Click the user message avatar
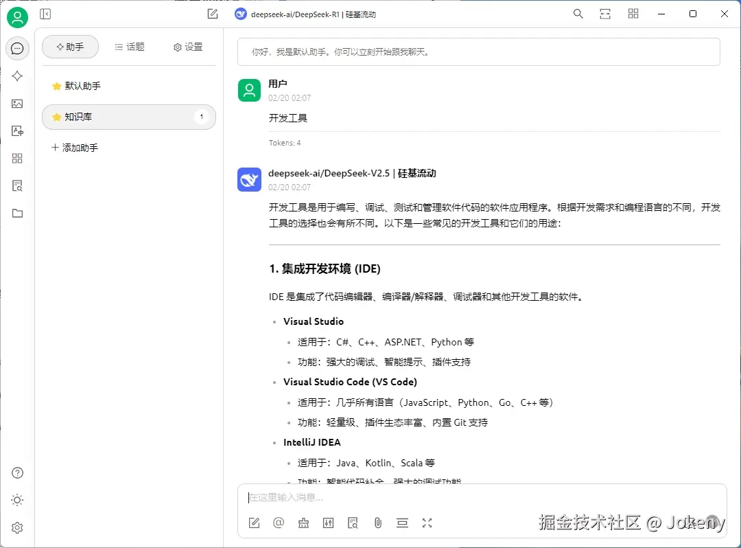The image size is (741, 548). coord(249,91)
